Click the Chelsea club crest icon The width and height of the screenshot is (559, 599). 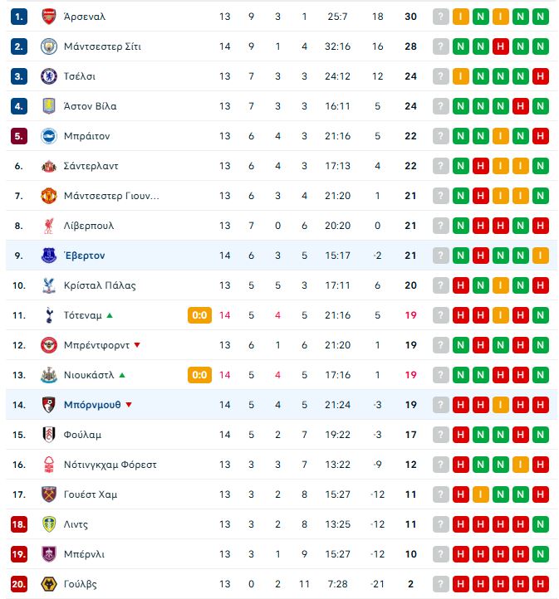click(48, 76)
